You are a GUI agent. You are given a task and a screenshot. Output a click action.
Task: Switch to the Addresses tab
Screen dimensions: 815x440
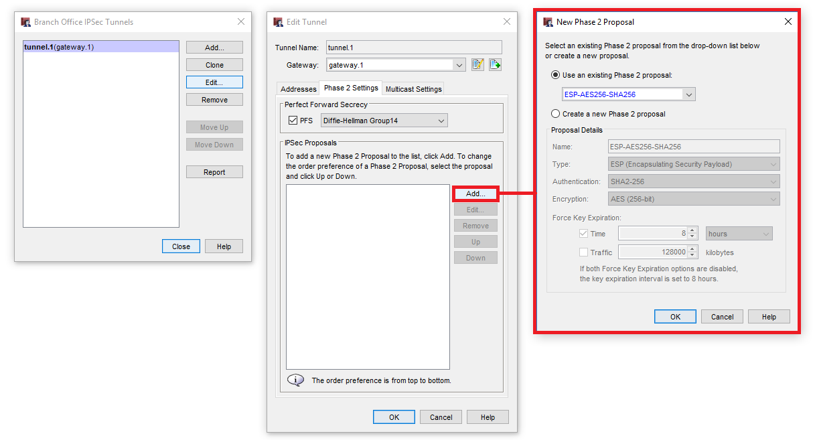click(x=298, y=89)
